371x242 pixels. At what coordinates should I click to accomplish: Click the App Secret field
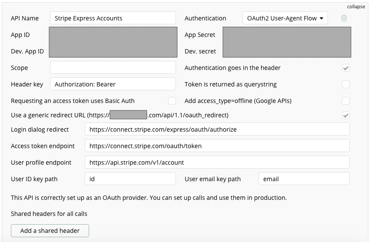coord(287,35)
